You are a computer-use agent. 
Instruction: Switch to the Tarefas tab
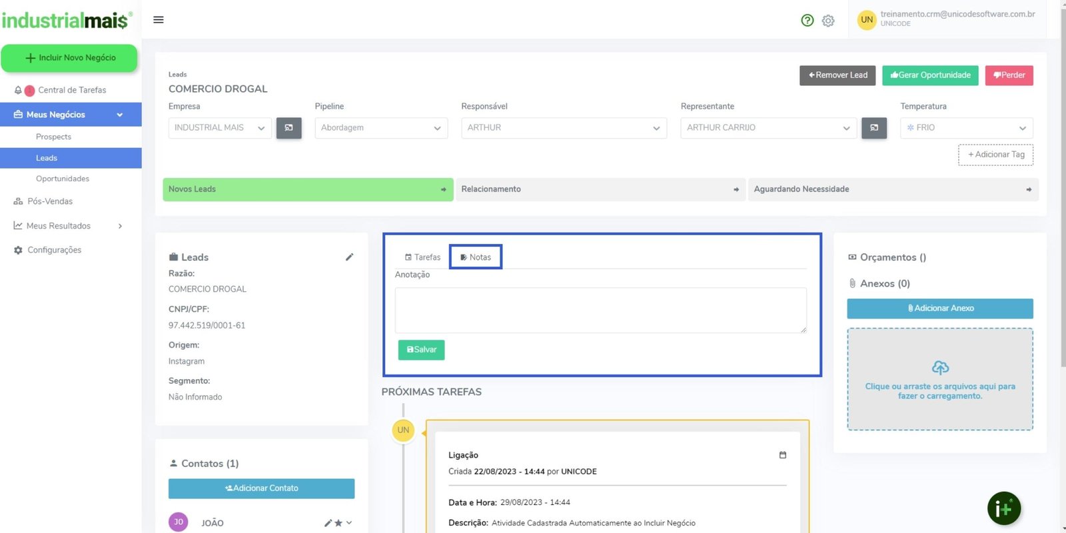pyautogui.click(x=423, y=257)
